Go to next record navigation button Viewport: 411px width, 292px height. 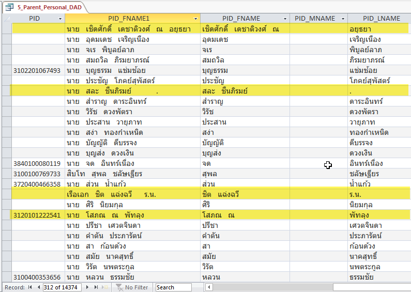point(86,287)
